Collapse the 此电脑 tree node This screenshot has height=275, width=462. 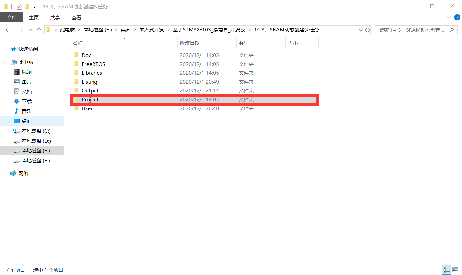pyautogui.click(x=5, y=62)
